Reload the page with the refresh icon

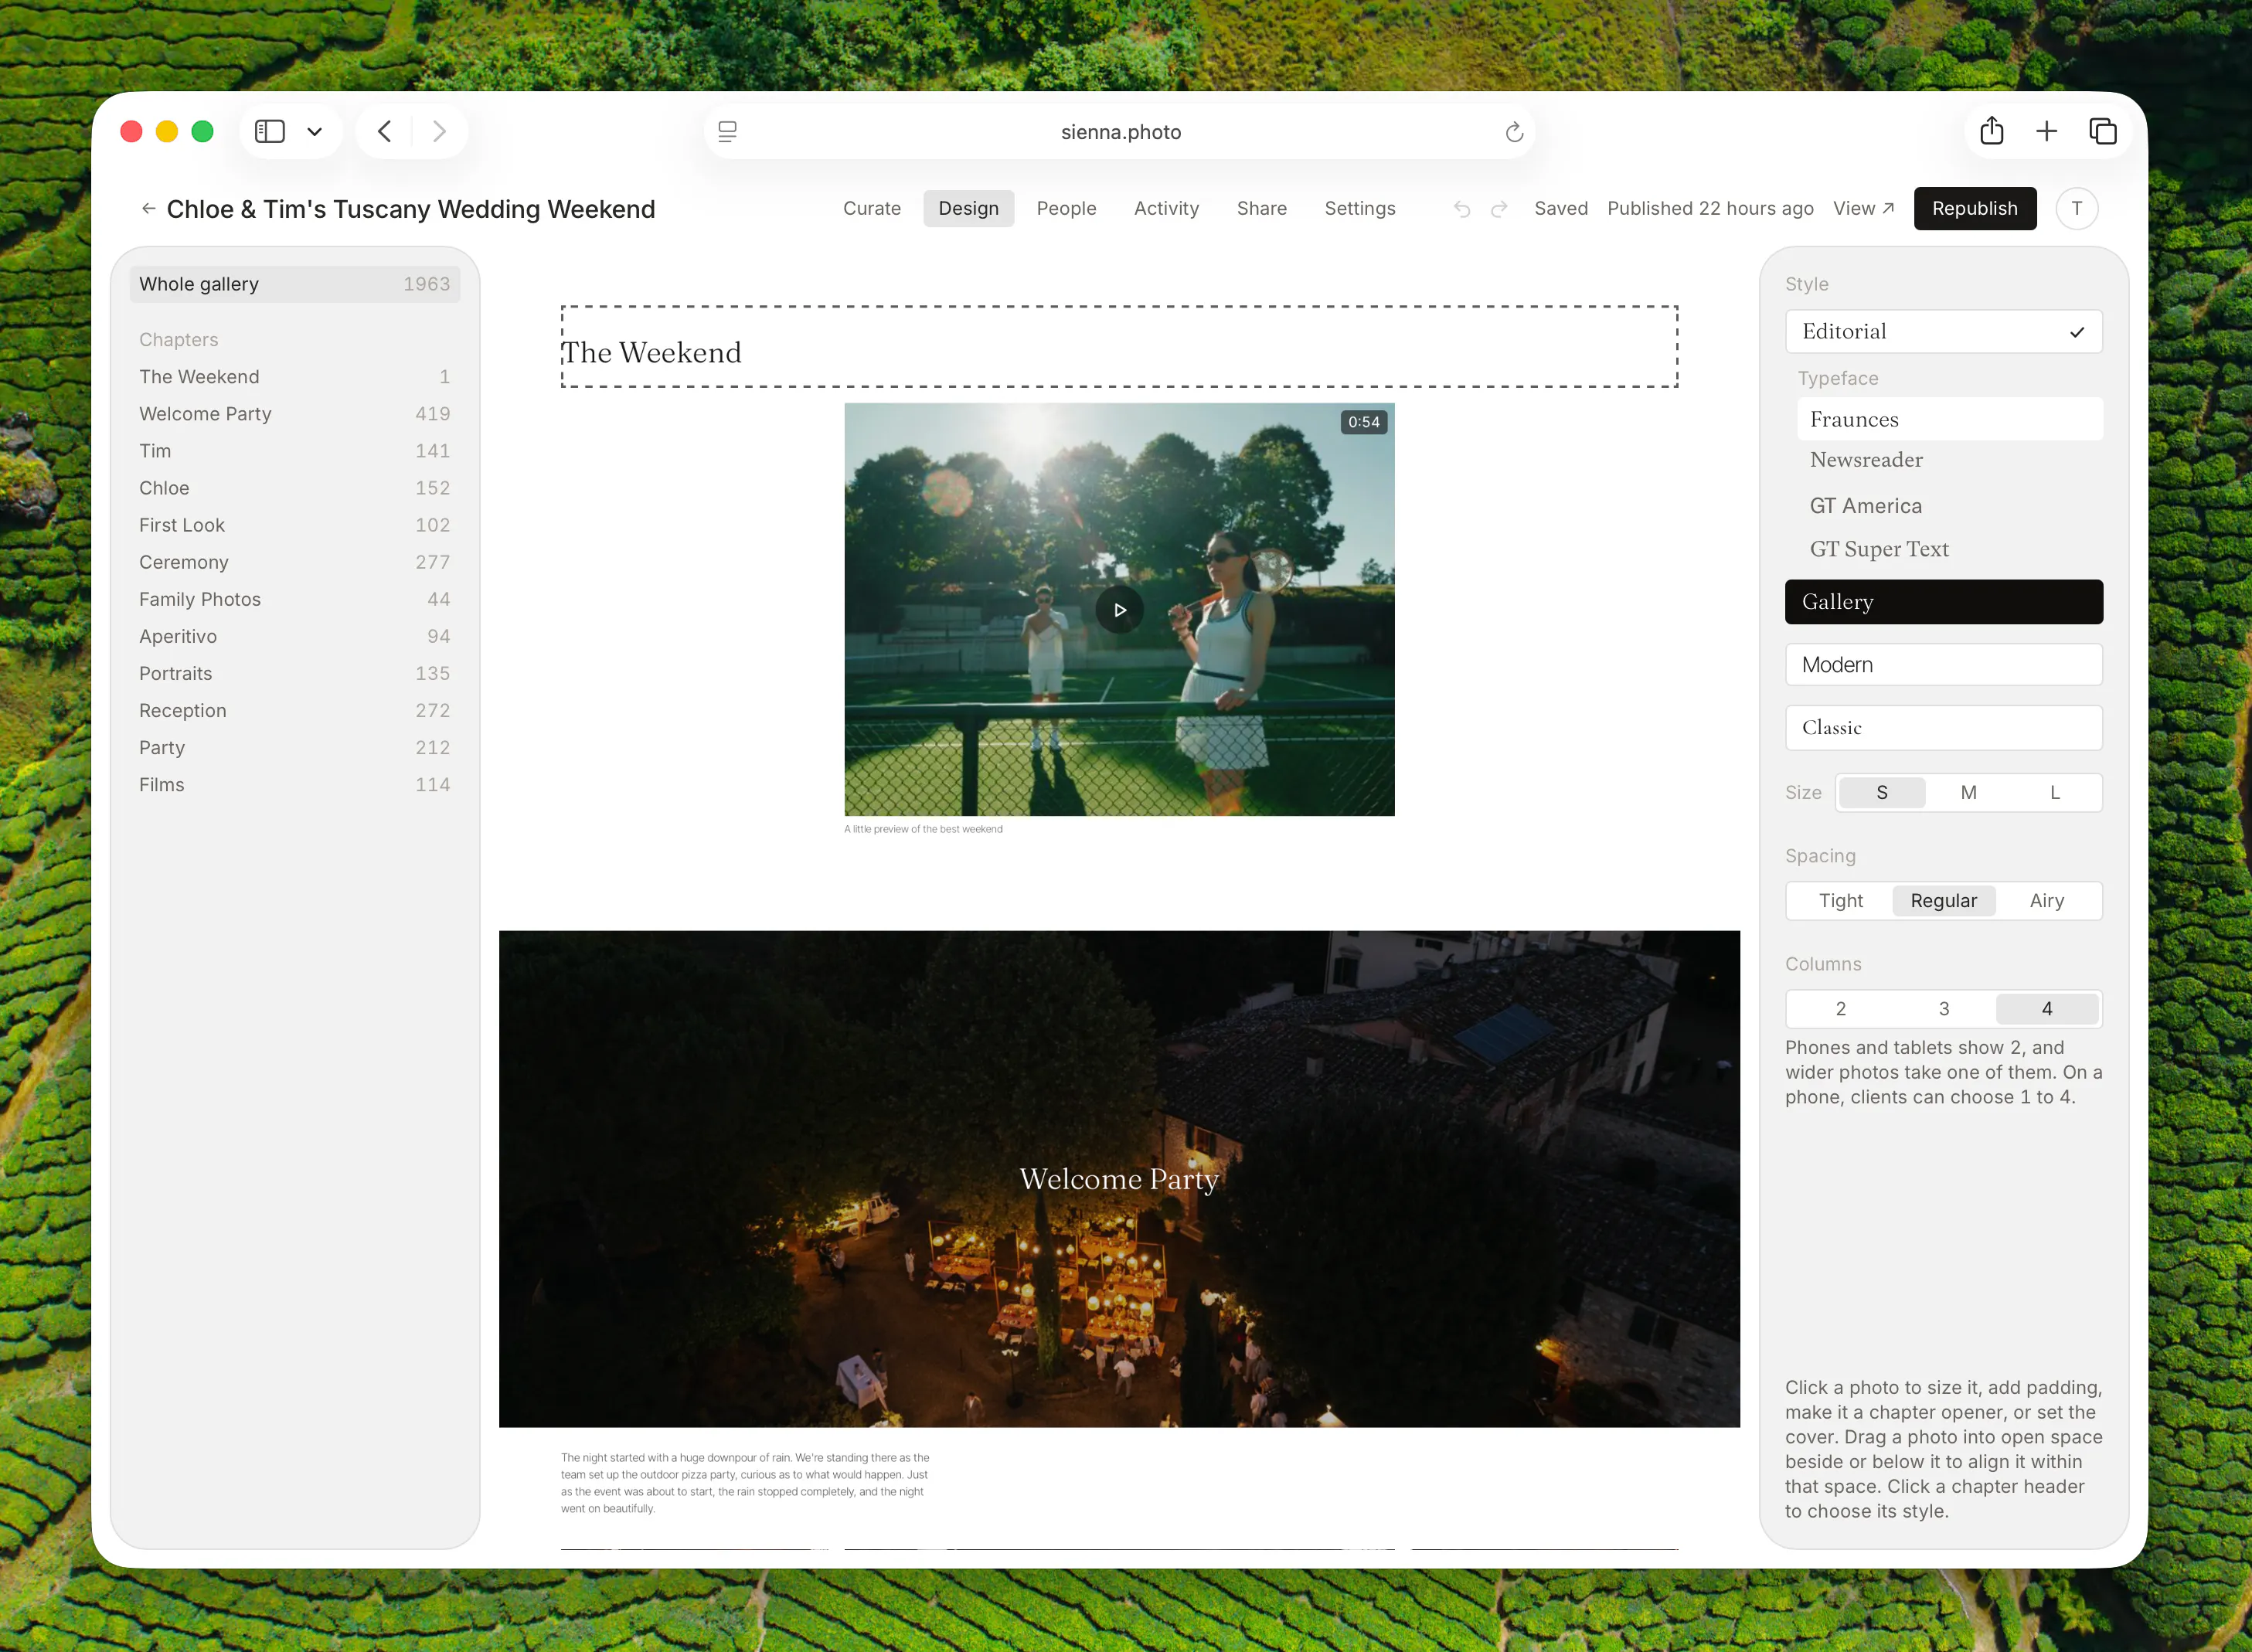(1513, 131)
